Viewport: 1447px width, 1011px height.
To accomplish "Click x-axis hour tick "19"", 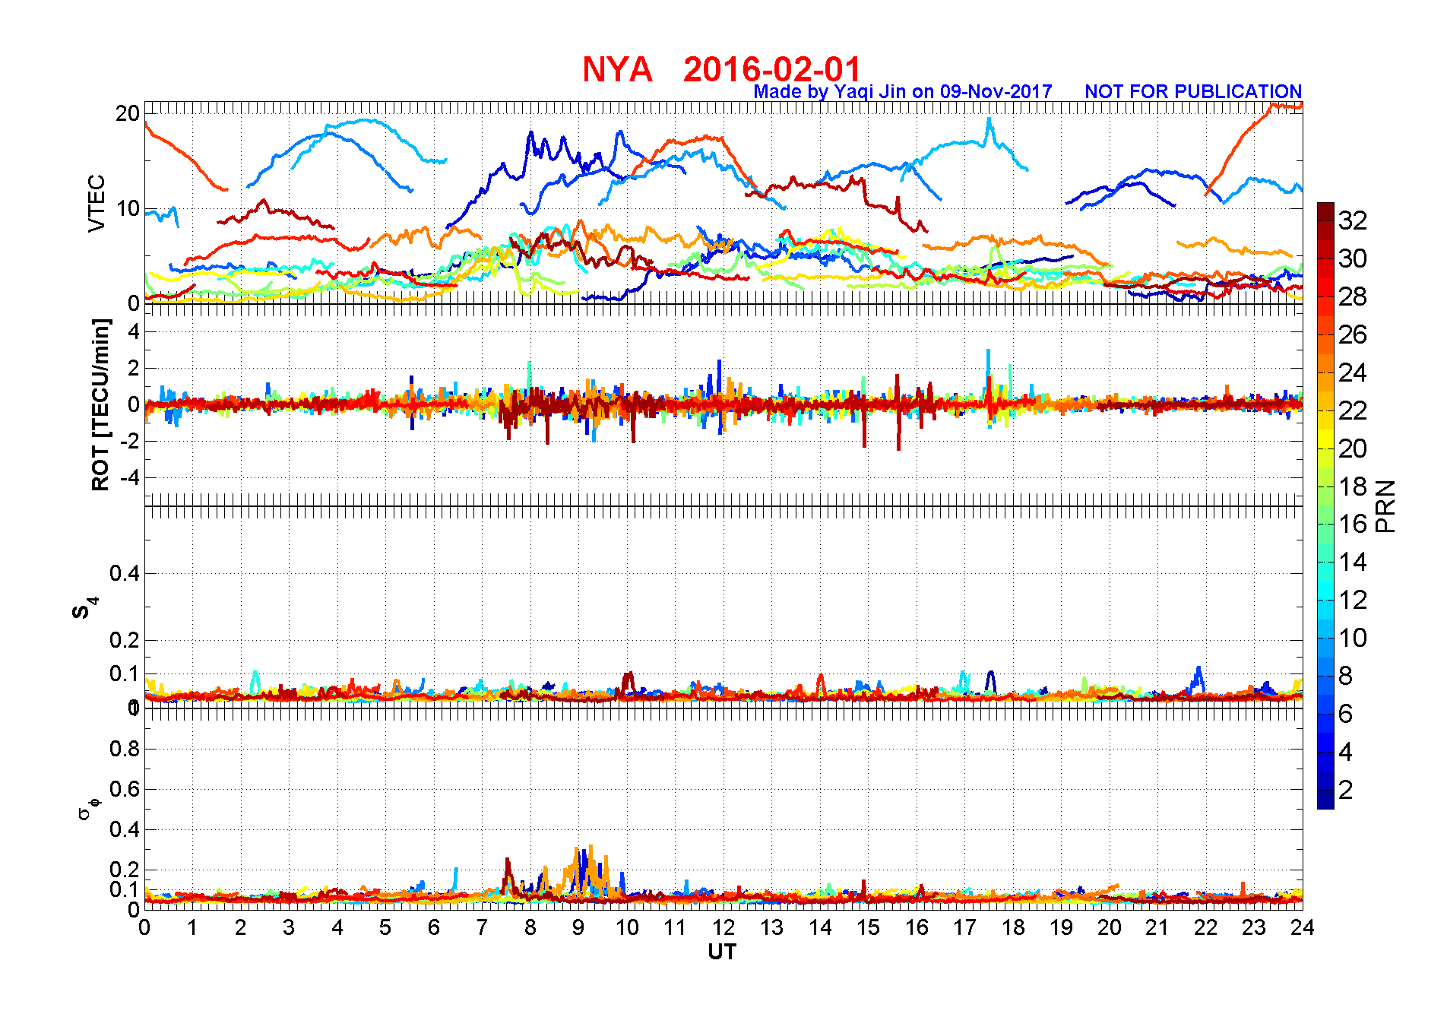I will coord(1061,927).
